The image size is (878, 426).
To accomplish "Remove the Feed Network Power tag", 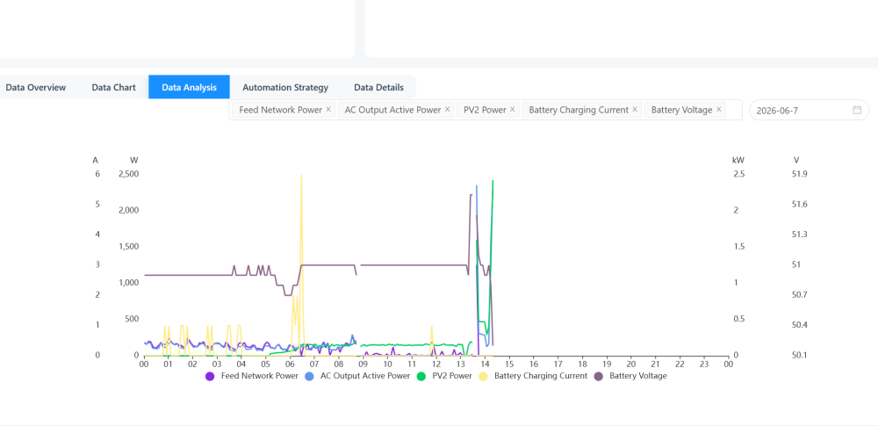I will (x=328, y=110).
